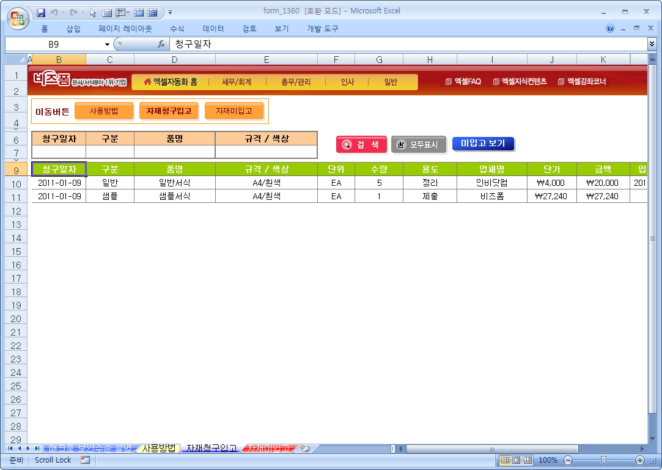
Task: Open the Name Box dropdown arrow
Action: coord(107,44)
